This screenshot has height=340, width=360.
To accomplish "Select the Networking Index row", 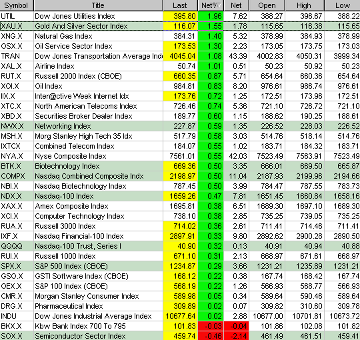I will [180, 126].
